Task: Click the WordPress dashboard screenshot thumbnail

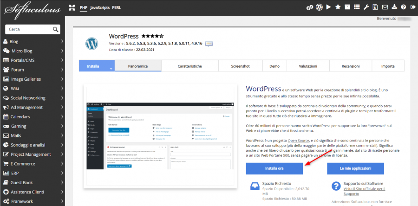Action: coord(160,136)
